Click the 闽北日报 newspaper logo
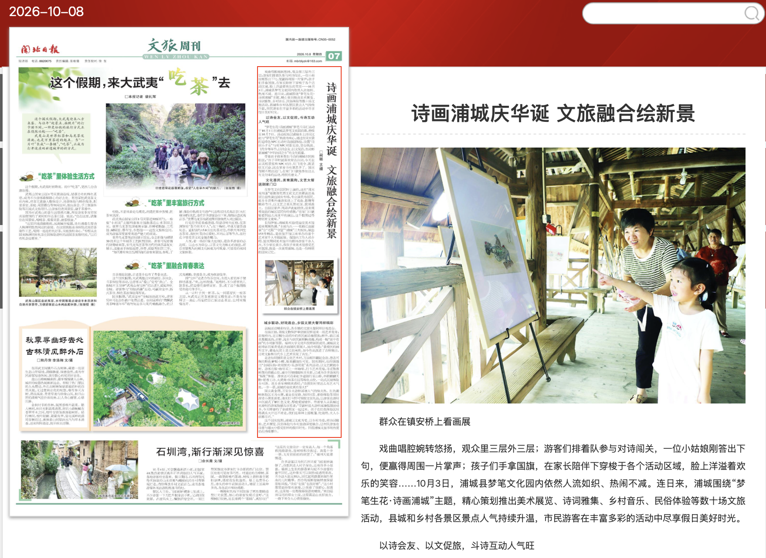 pos(40,49)
